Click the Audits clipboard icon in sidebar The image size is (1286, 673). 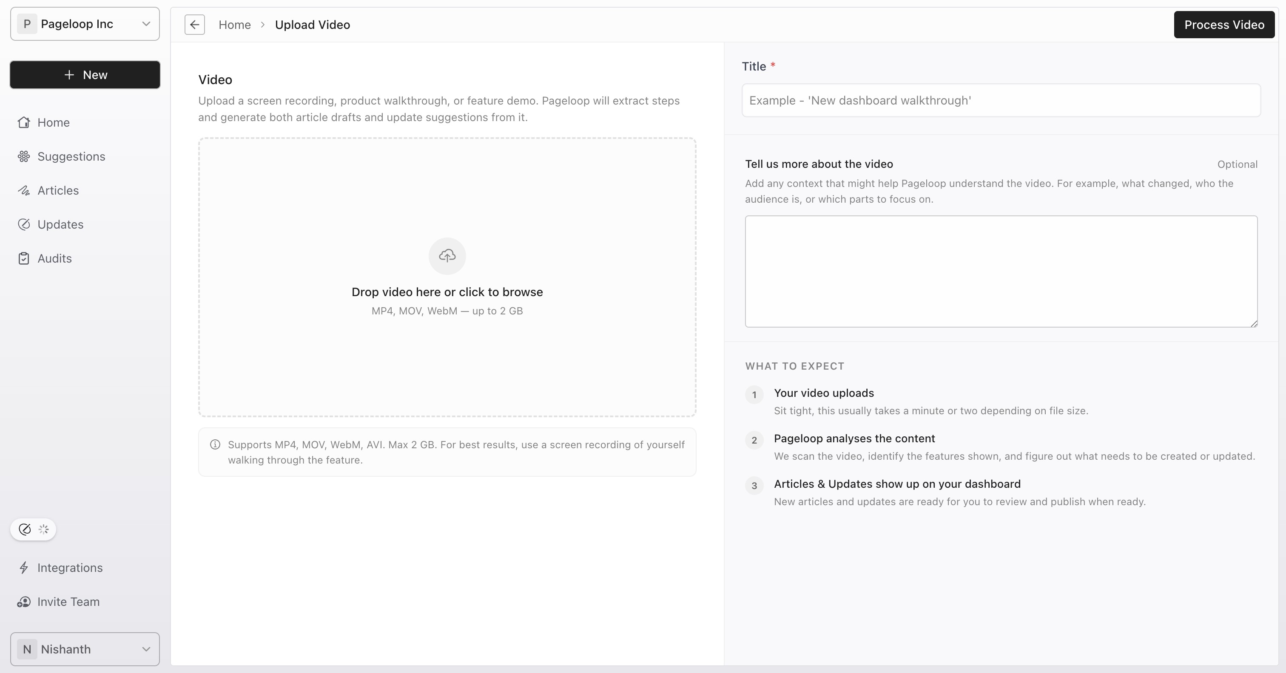coord(23,258)
